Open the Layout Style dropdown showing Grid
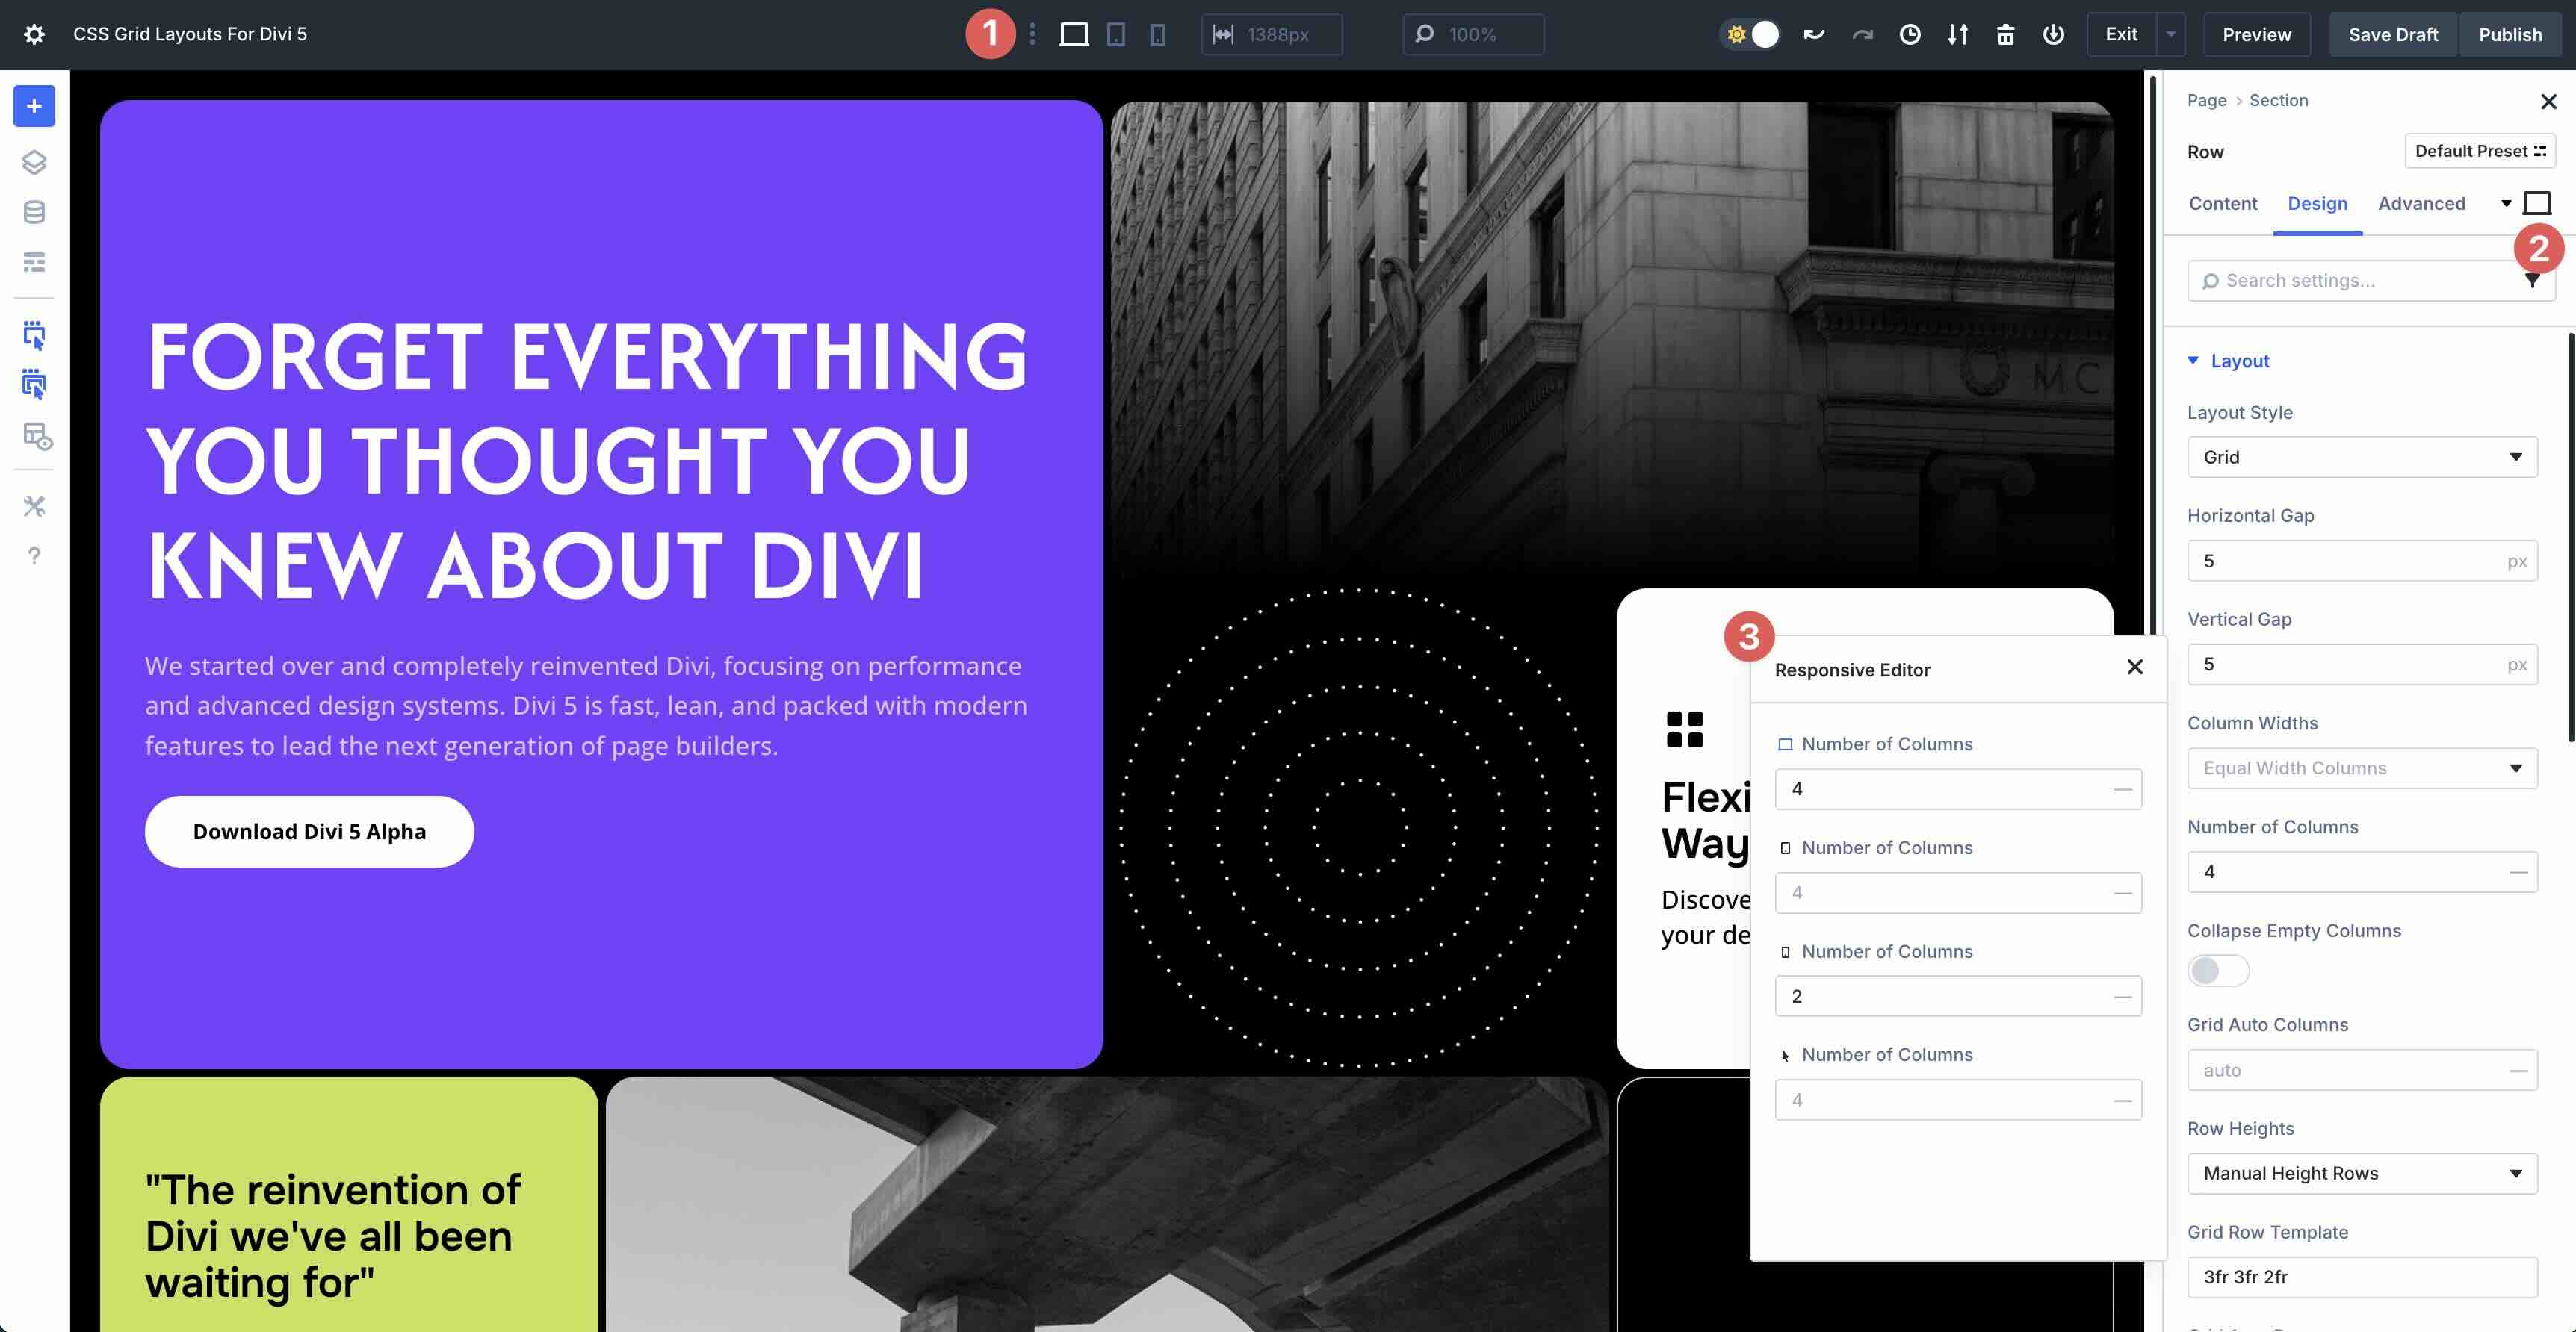Viewport: 2576px width, 1332px height. point(2362,457)
